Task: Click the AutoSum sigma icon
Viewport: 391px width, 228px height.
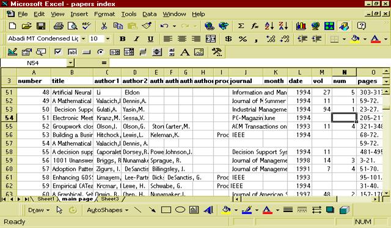Action: pyautogui.click(x=241, y=26)
